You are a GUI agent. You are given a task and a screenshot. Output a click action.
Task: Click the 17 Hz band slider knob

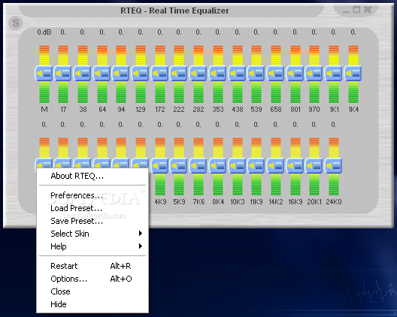click(63, 74)
